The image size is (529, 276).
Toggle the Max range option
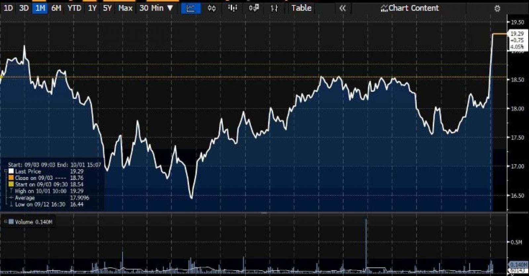coord(125,8)
